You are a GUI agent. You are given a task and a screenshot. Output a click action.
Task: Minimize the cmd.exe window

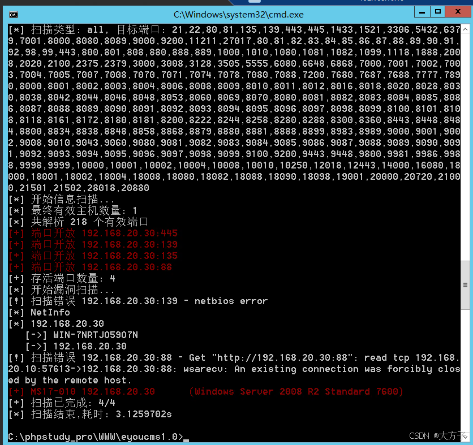pyautogui.click(x=422, y=12)
